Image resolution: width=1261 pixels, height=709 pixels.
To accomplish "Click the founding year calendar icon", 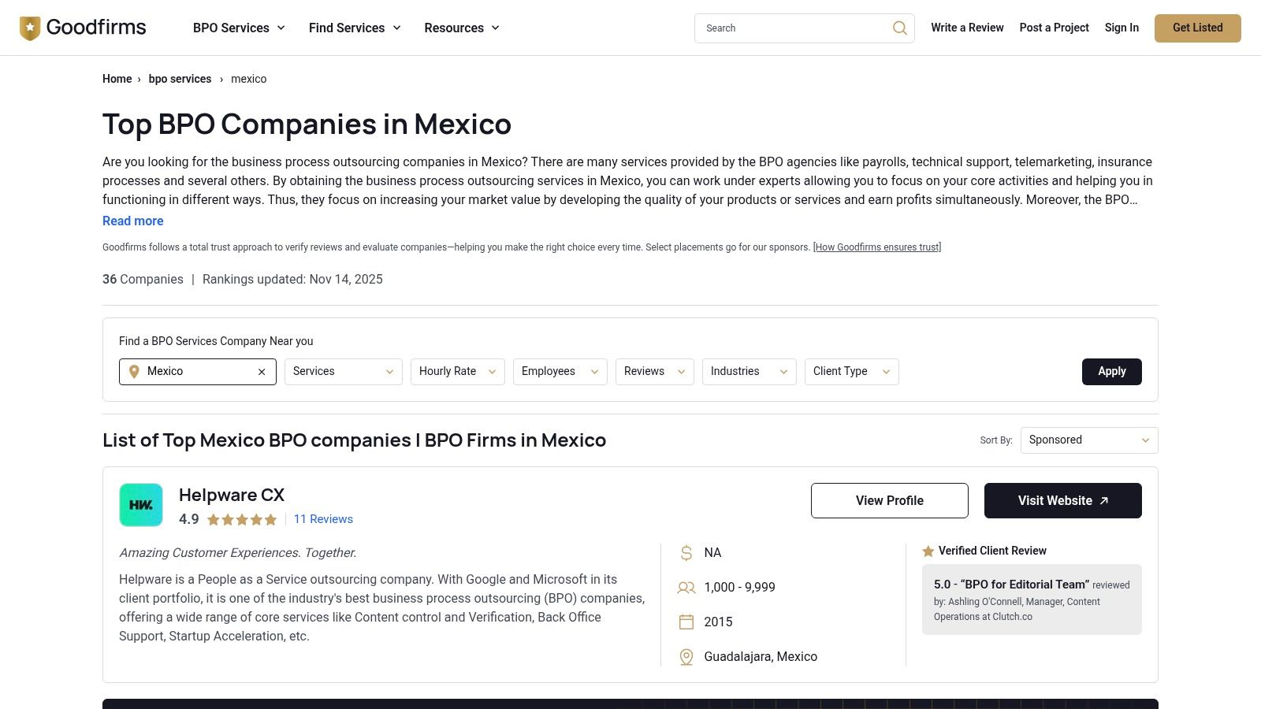I will click(x=685, y=622).
